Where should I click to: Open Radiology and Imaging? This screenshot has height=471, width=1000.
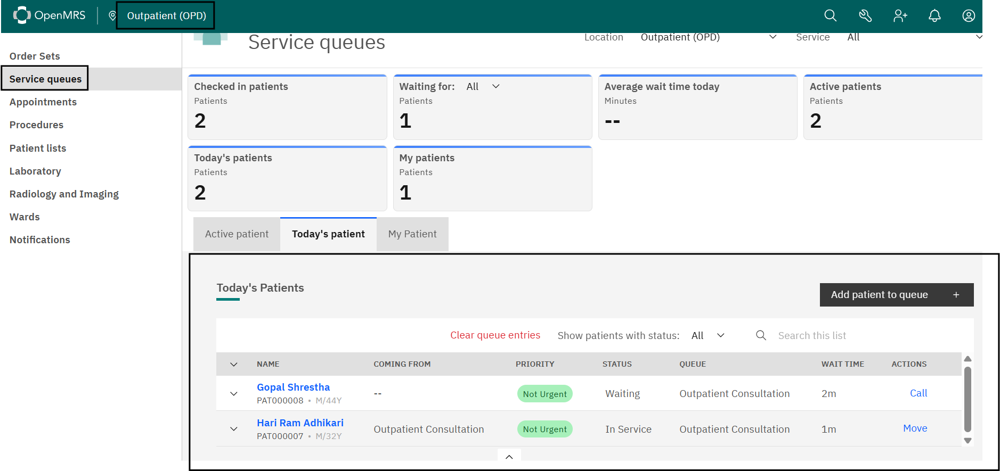point(64,194)
